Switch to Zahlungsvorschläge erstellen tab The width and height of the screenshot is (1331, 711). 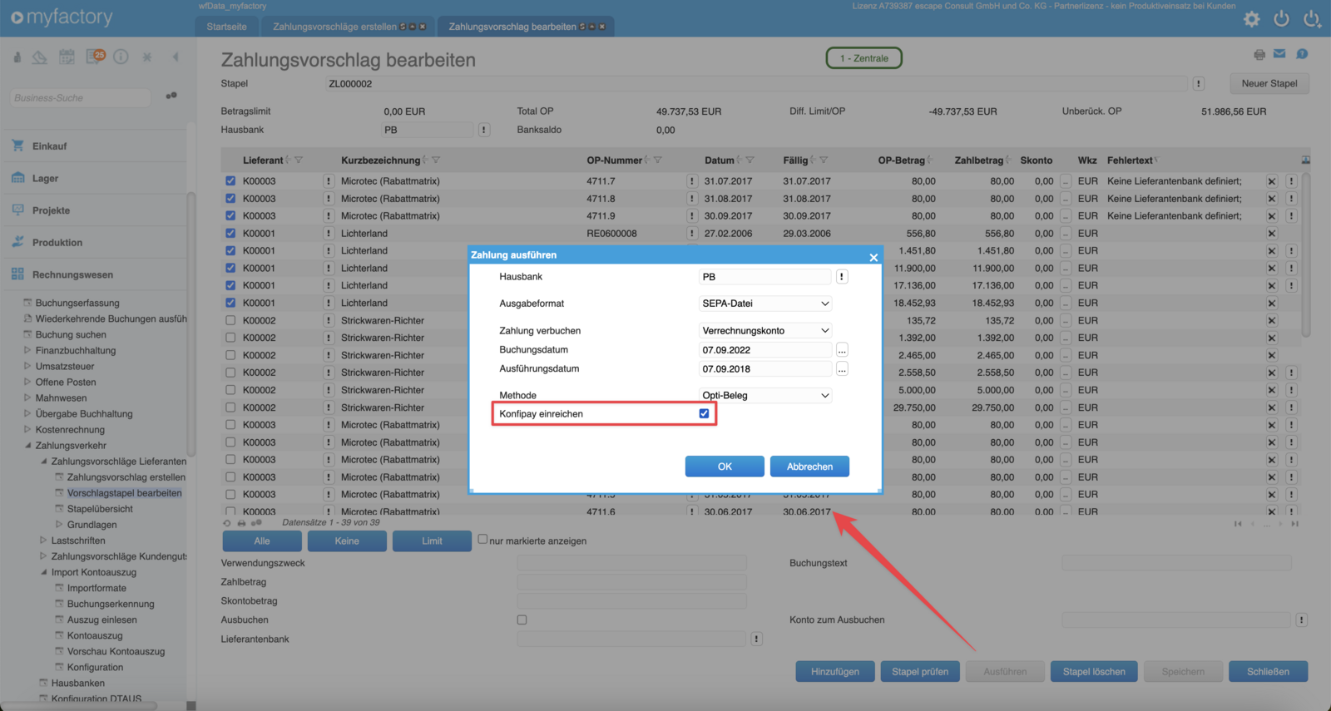[x=334, y=27]
